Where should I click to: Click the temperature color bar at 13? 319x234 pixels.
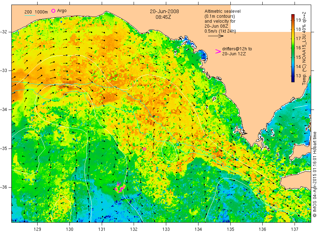tap(293, 76)
